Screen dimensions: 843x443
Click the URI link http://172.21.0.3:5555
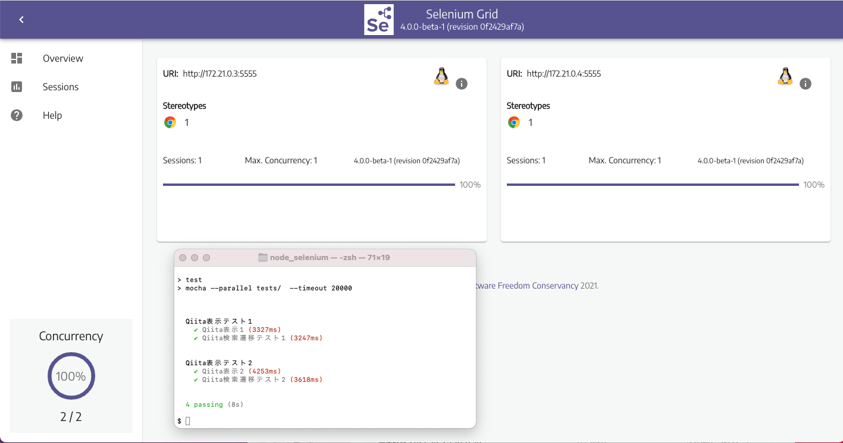tap(220, 74)
